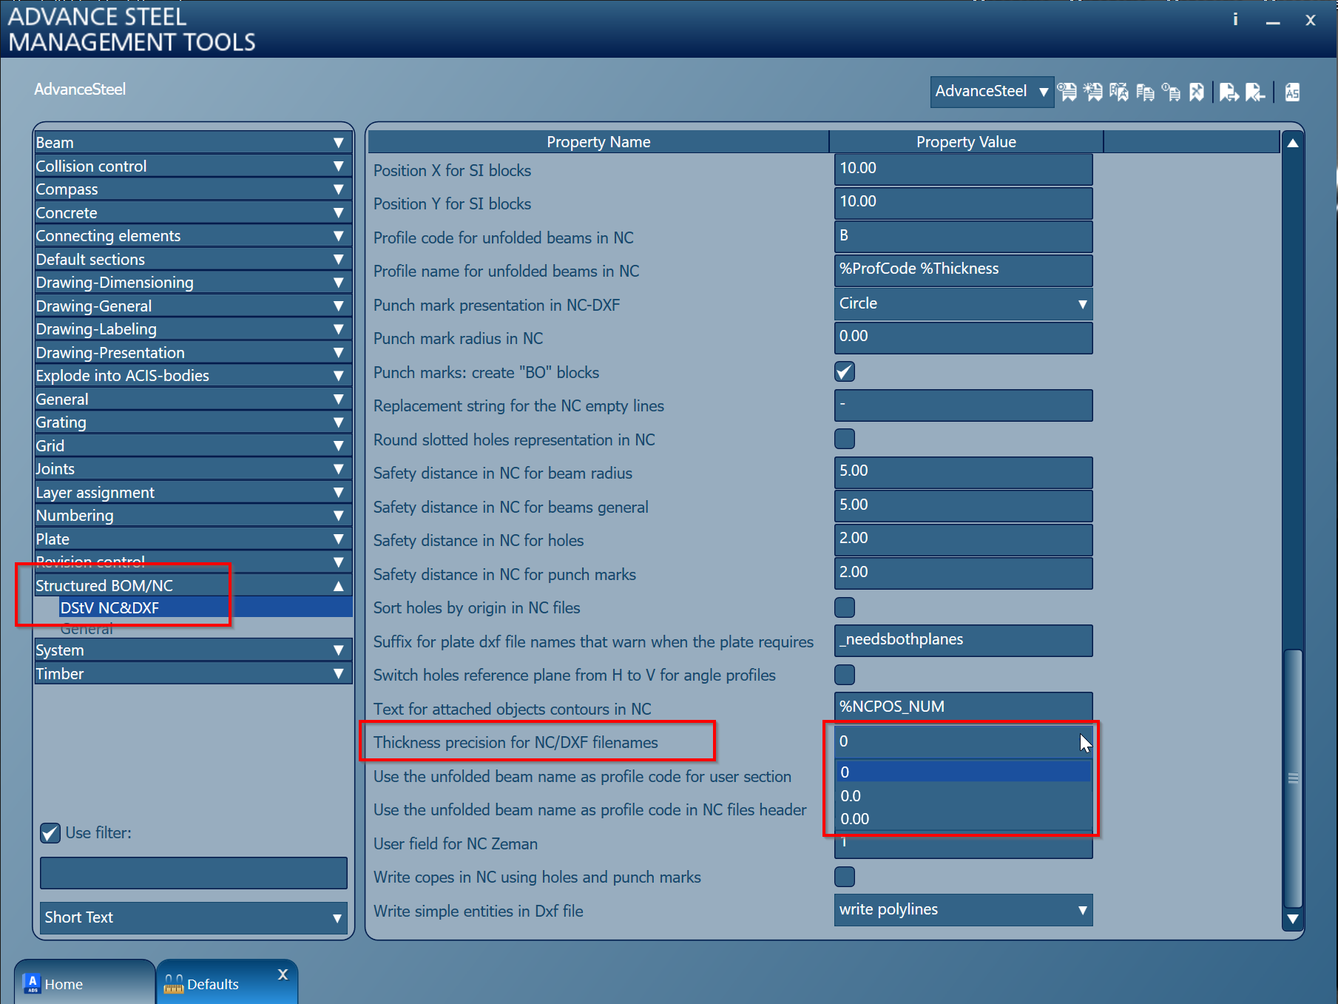
Task: Click the bookmark icon with crossed tools
Action: [x=1197, y=92]
